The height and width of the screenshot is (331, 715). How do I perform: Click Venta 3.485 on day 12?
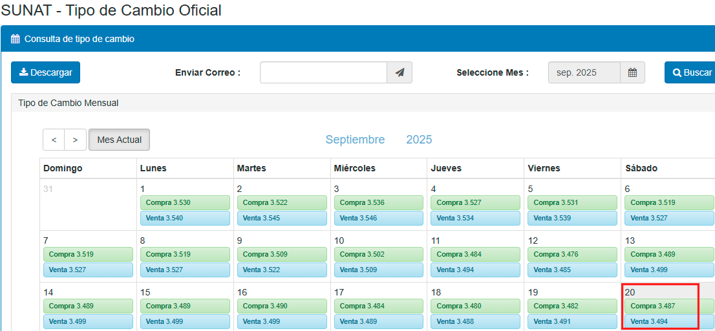(x=572, y=270)
